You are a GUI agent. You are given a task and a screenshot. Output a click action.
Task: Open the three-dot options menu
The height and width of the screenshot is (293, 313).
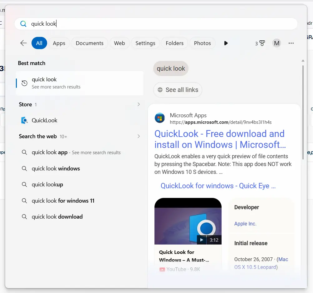(291, 43)
